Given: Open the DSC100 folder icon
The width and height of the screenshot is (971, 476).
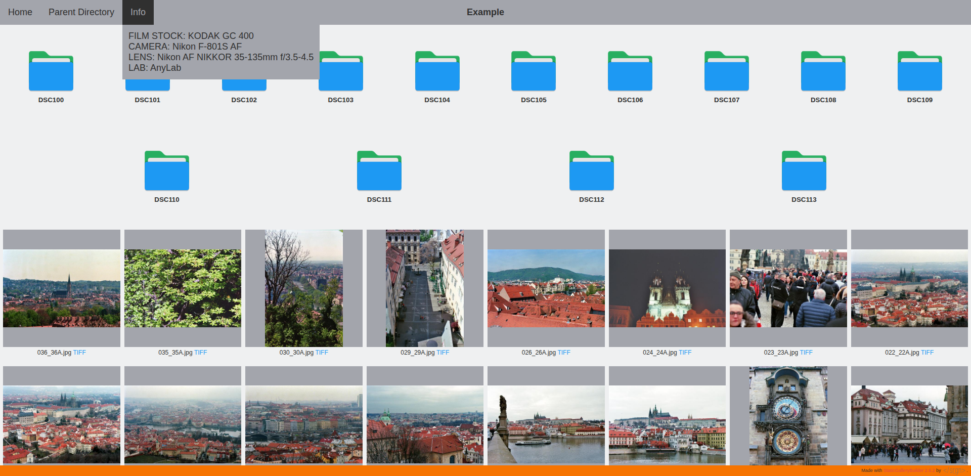Looking at the screenshot, I should click(x=51, y=71).
